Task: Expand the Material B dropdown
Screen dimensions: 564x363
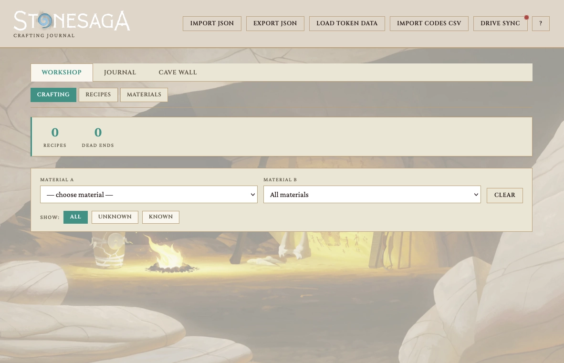Action: (372, 195)
